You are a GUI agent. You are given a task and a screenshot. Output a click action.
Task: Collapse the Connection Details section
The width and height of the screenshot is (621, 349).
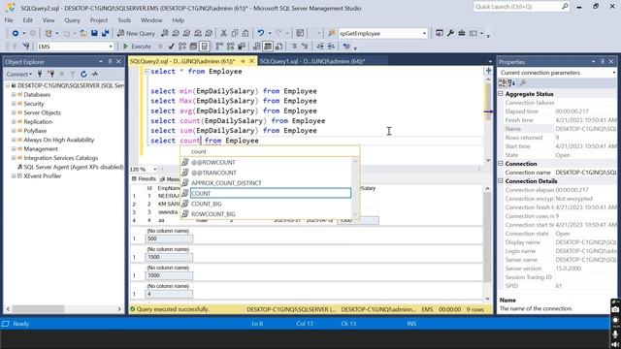coord(501,181)
